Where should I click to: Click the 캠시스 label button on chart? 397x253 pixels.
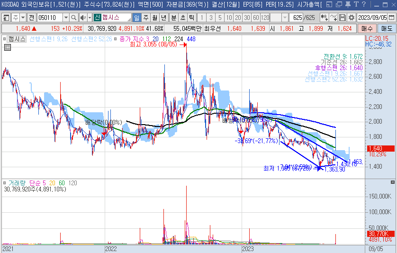point(17,39)
